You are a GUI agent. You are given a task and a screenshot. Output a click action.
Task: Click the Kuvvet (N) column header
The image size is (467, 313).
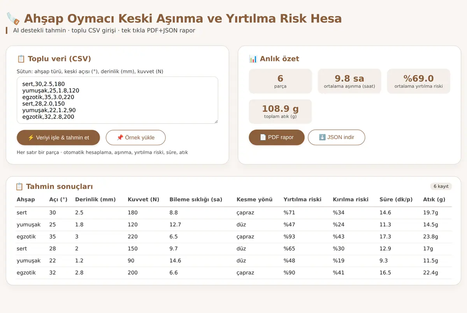[144, 199]
